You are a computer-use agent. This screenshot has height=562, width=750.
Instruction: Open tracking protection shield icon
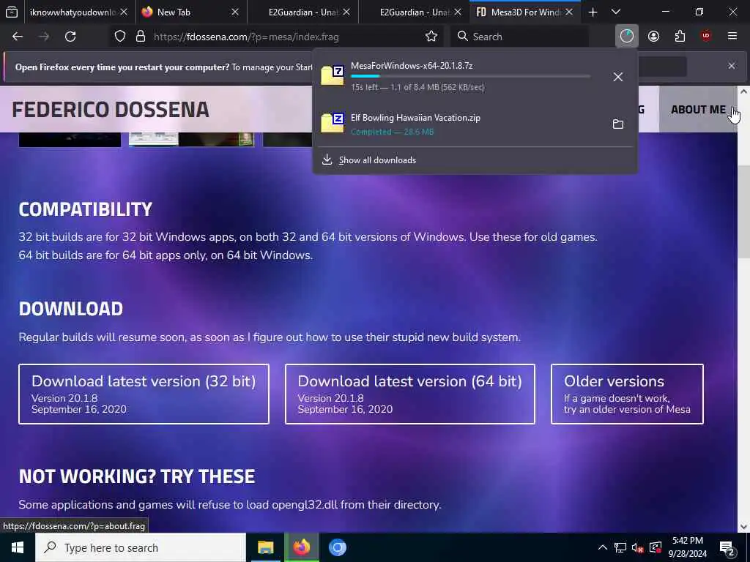pos(120,37)
